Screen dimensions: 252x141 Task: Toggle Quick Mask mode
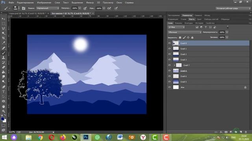click(4, 125)
